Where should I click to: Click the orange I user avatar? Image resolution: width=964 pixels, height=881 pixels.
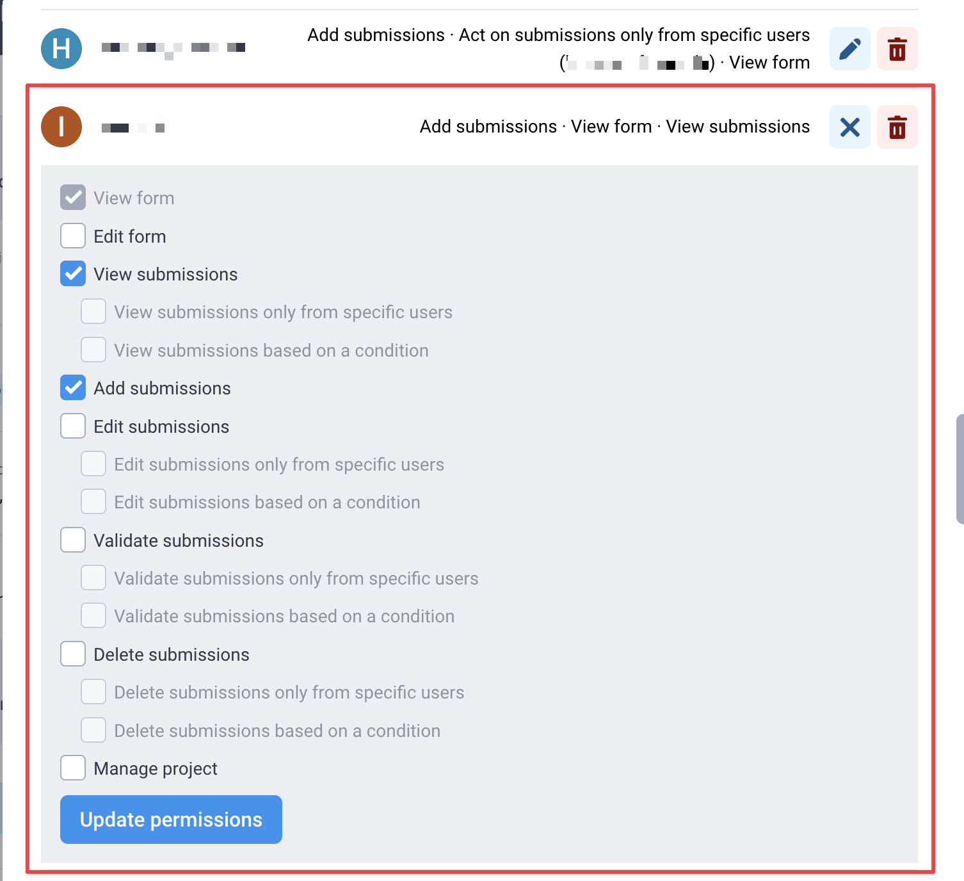[x=61, y=127]
